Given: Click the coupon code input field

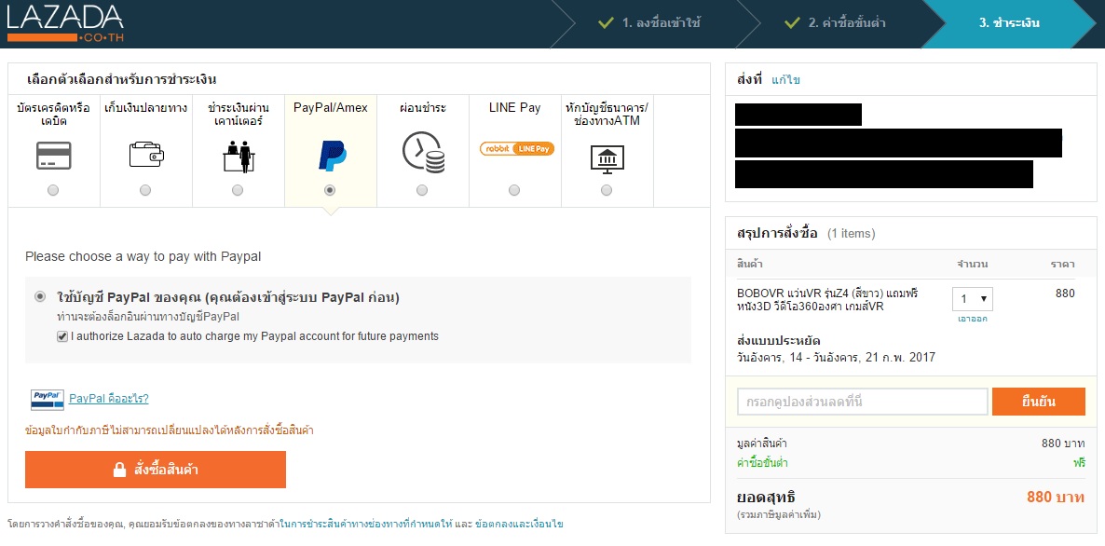Looking at the screenshot, I should [x=863, y=402].
